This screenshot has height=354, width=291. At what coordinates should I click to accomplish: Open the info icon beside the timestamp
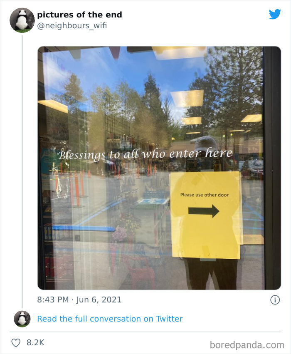pos(275,300)
